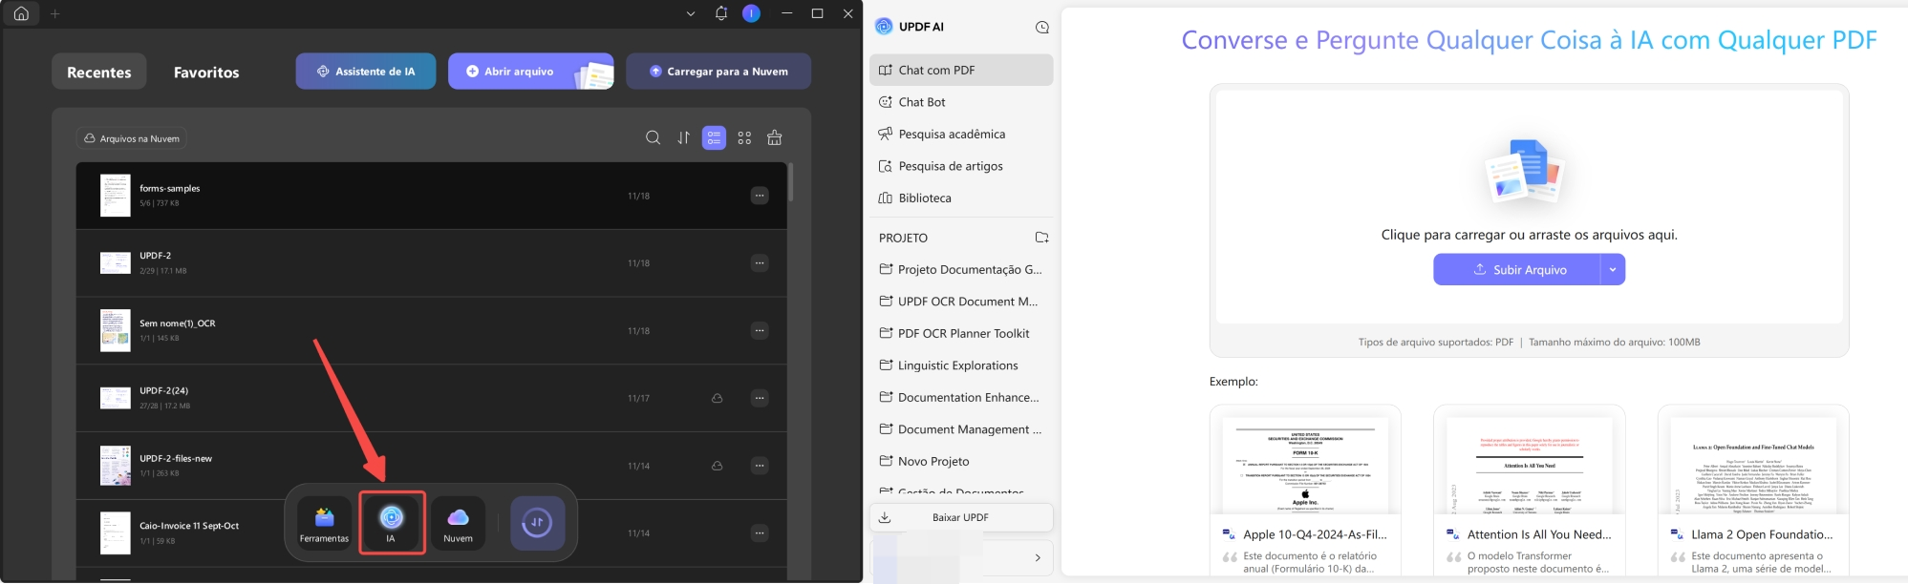Open more options for UPDF-2(24)
This screenshot has width=1908, height=584.
click(x=760, y=398)
